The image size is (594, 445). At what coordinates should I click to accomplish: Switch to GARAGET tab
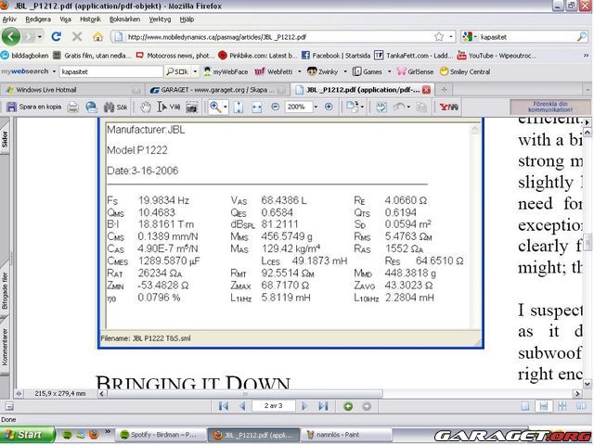(216, 90)
